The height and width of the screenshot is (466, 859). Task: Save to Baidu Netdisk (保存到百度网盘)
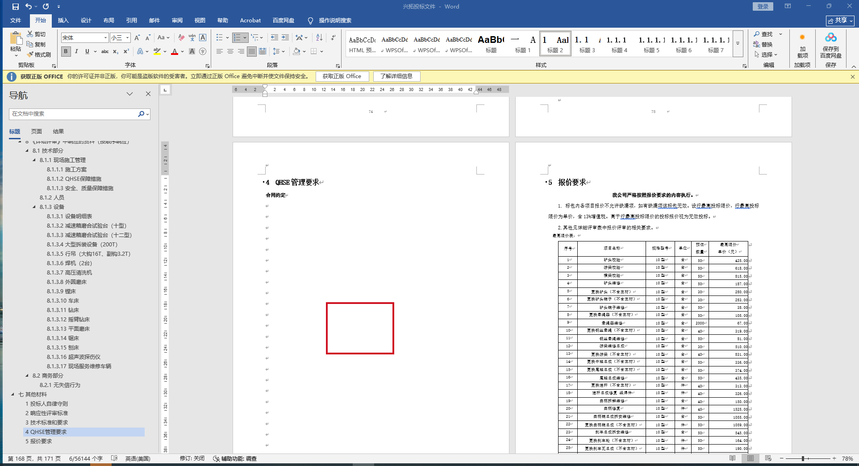[831, 46]
